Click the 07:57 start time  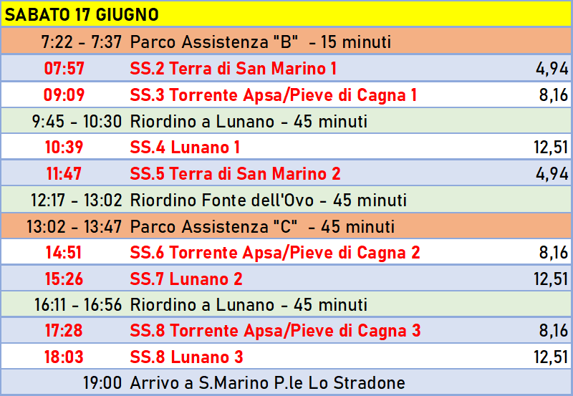(x=64, y=68)
